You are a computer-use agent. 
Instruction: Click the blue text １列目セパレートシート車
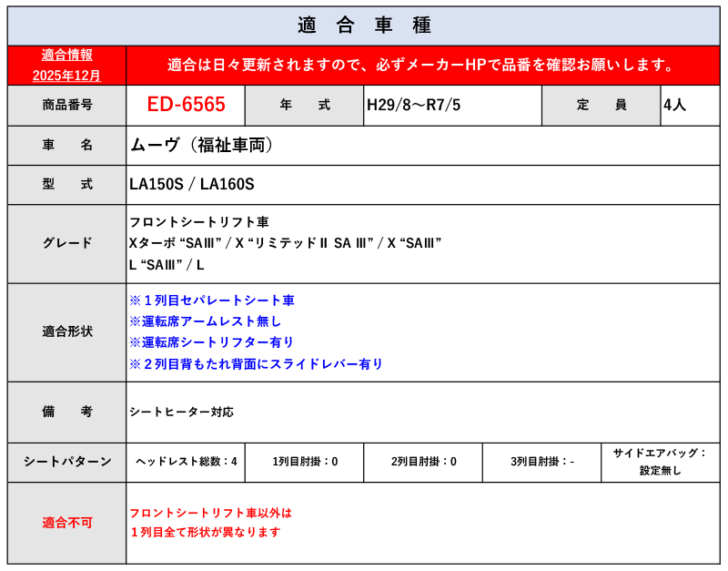211,301
